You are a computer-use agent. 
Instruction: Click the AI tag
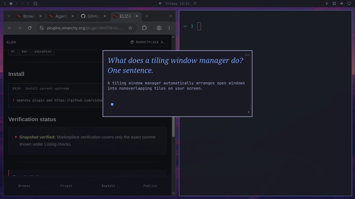point(13,52)
